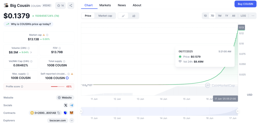Set chart range to 1Y
This screenshot has height=123, width=259.
click(x=227, y=16)
